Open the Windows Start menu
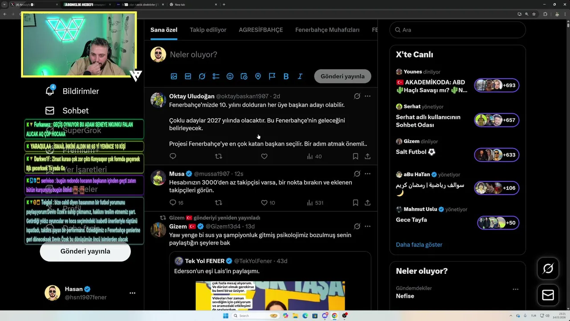Image resolution: width=570 pixels, height=321 pixels. click(x=225, y=316)
